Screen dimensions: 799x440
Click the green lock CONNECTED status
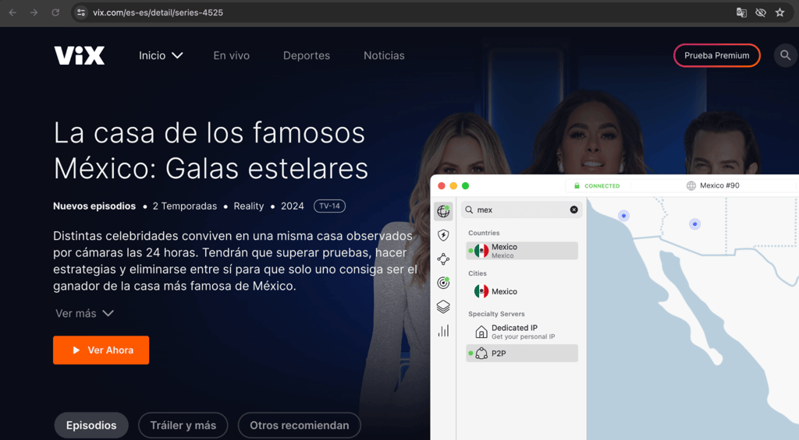[x=597, y=185]
